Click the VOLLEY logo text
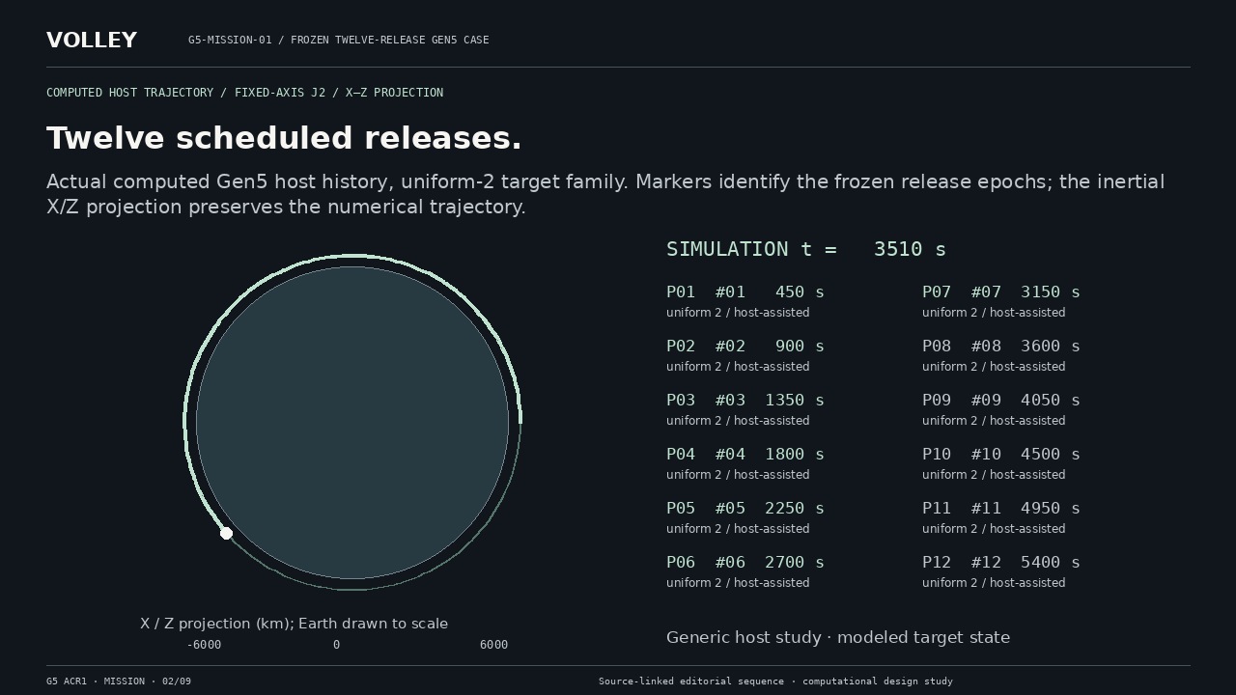Image resolution: width=1236 pixels, height=695 pixels. (92, 41)
